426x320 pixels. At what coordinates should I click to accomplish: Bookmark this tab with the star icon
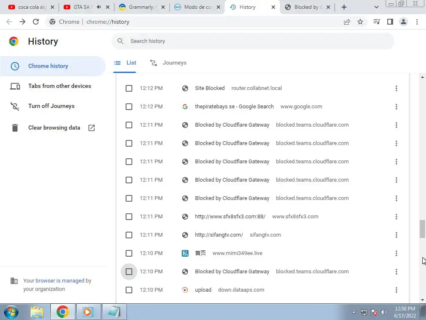pos(360,22)
